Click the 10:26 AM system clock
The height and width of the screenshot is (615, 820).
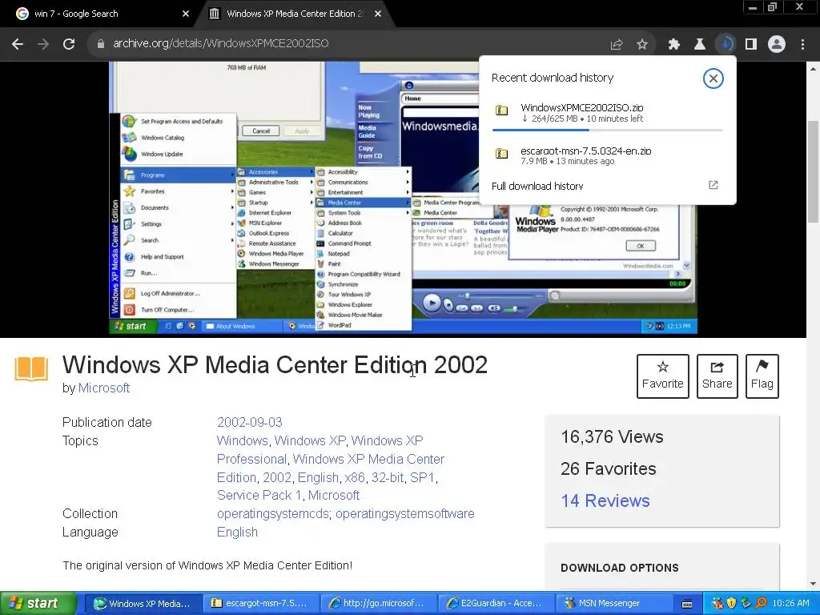pos(790,603)
